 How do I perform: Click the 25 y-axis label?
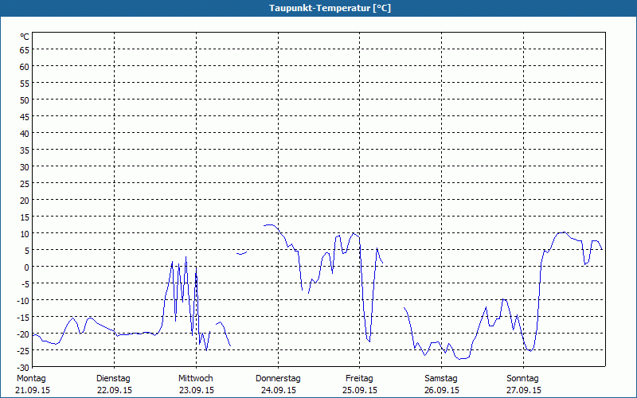(x=25, y=184)
